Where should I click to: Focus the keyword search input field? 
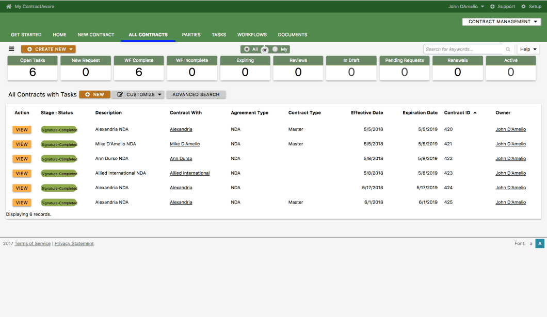(463, 49)
